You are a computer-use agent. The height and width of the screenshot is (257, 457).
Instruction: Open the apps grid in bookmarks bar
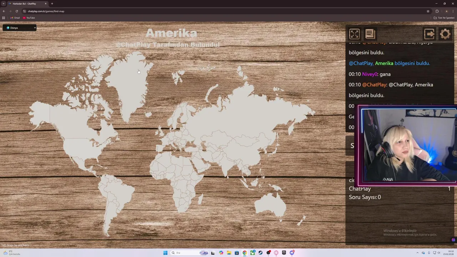4,17
